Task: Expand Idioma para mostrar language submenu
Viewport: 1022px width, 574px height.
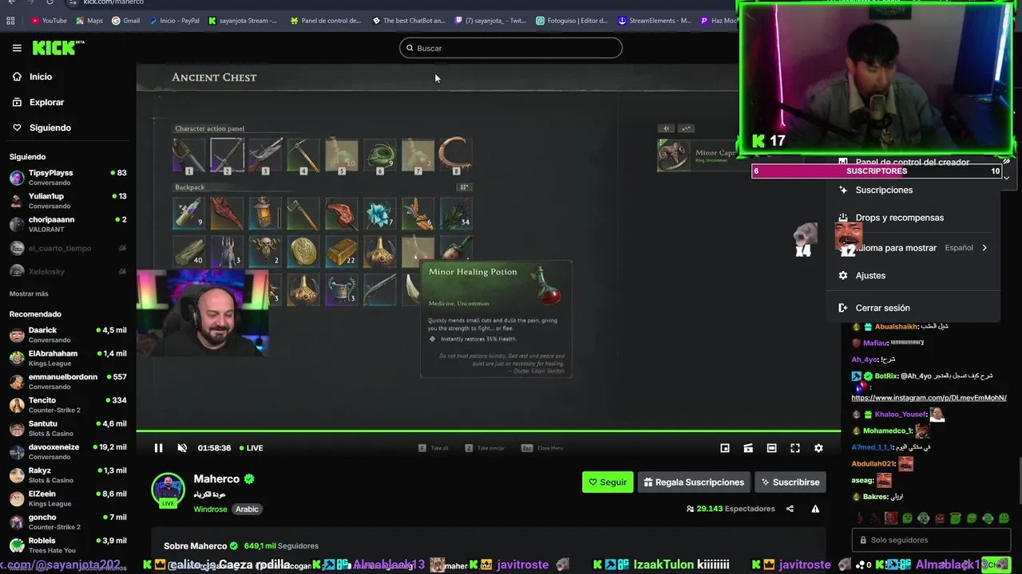Action: tap(913, 248)
